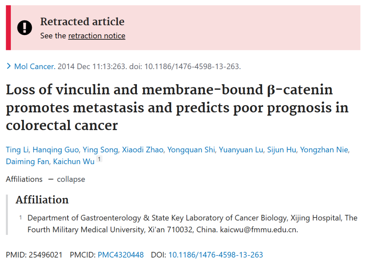This screenshot has width=365, height=266.
Task: Open author Ting Li
Action: [17, 150]
